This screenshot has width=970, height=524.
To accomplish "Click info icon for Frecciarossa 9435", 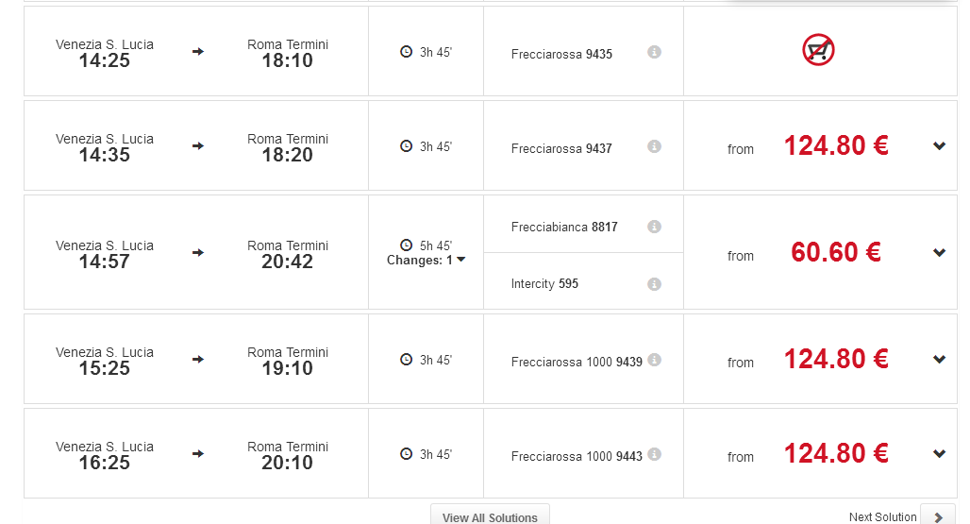I will (654, 52).
